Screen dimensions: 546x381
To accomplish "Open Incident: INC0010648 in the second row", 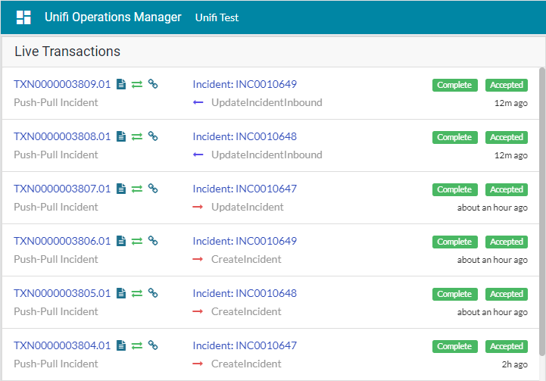I will point(245,137).
